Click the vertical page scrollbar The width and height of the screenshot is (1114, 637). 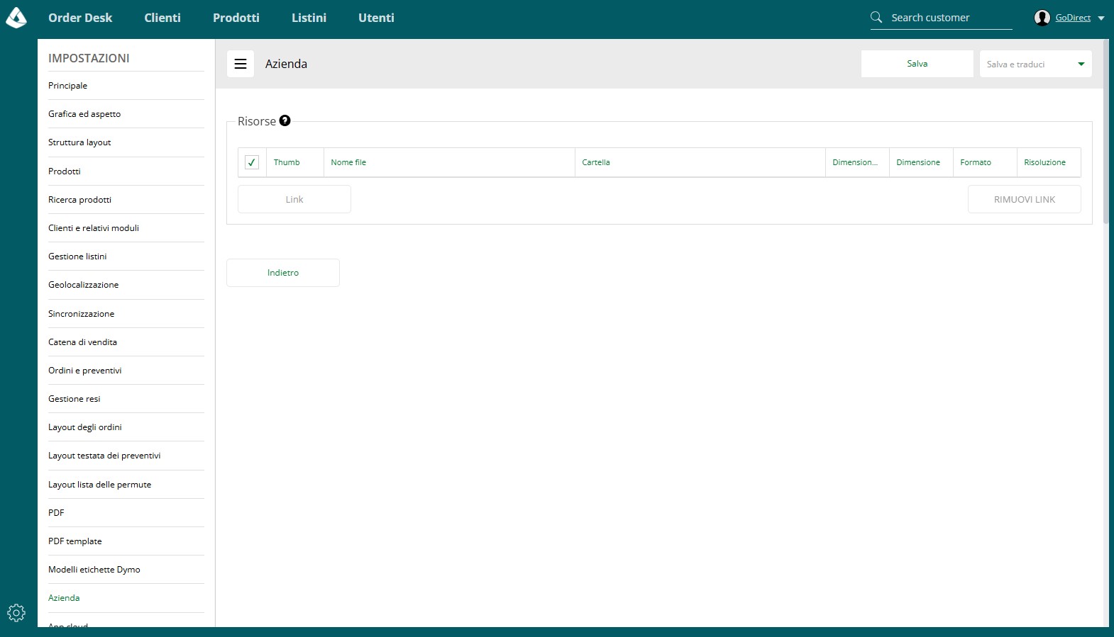pyautogui.click(x=1106, y=131)
